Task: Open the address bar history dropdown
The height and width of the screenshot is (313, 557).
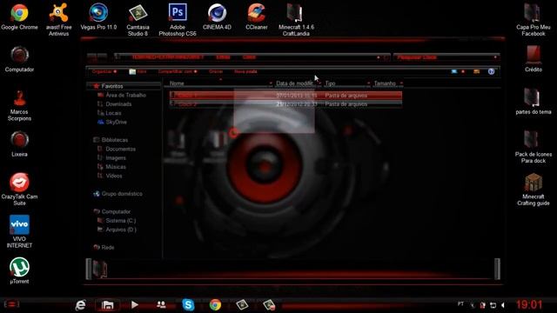Action: click(379, 57)
